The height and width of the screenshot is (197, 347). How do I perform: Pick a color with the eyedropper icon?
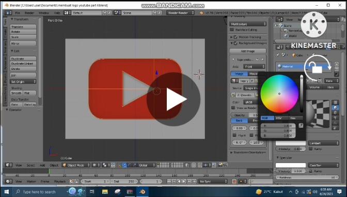pyautogui.click(x=301, y=126)
